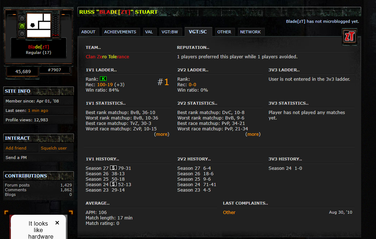Click the zT clan logo icon
This screenshot has height=239, width=376.
(x=350, y=37)
